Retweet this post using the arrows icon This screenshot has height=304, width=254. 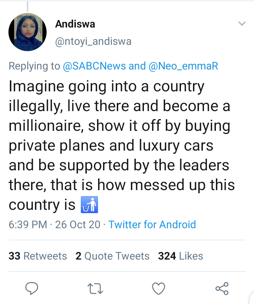pyautogui.click(x=95, y=289)
